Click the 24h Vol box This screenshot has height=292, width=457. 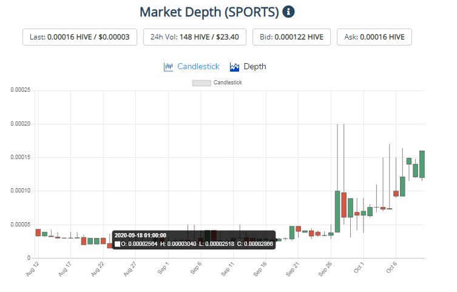pyautogui.click(x=195, y=37)
